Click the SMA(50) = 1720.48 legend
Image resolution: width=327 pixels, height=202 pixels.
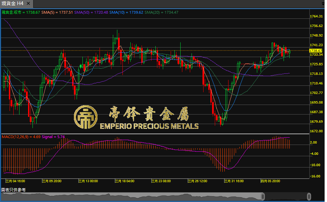(91, 12)
